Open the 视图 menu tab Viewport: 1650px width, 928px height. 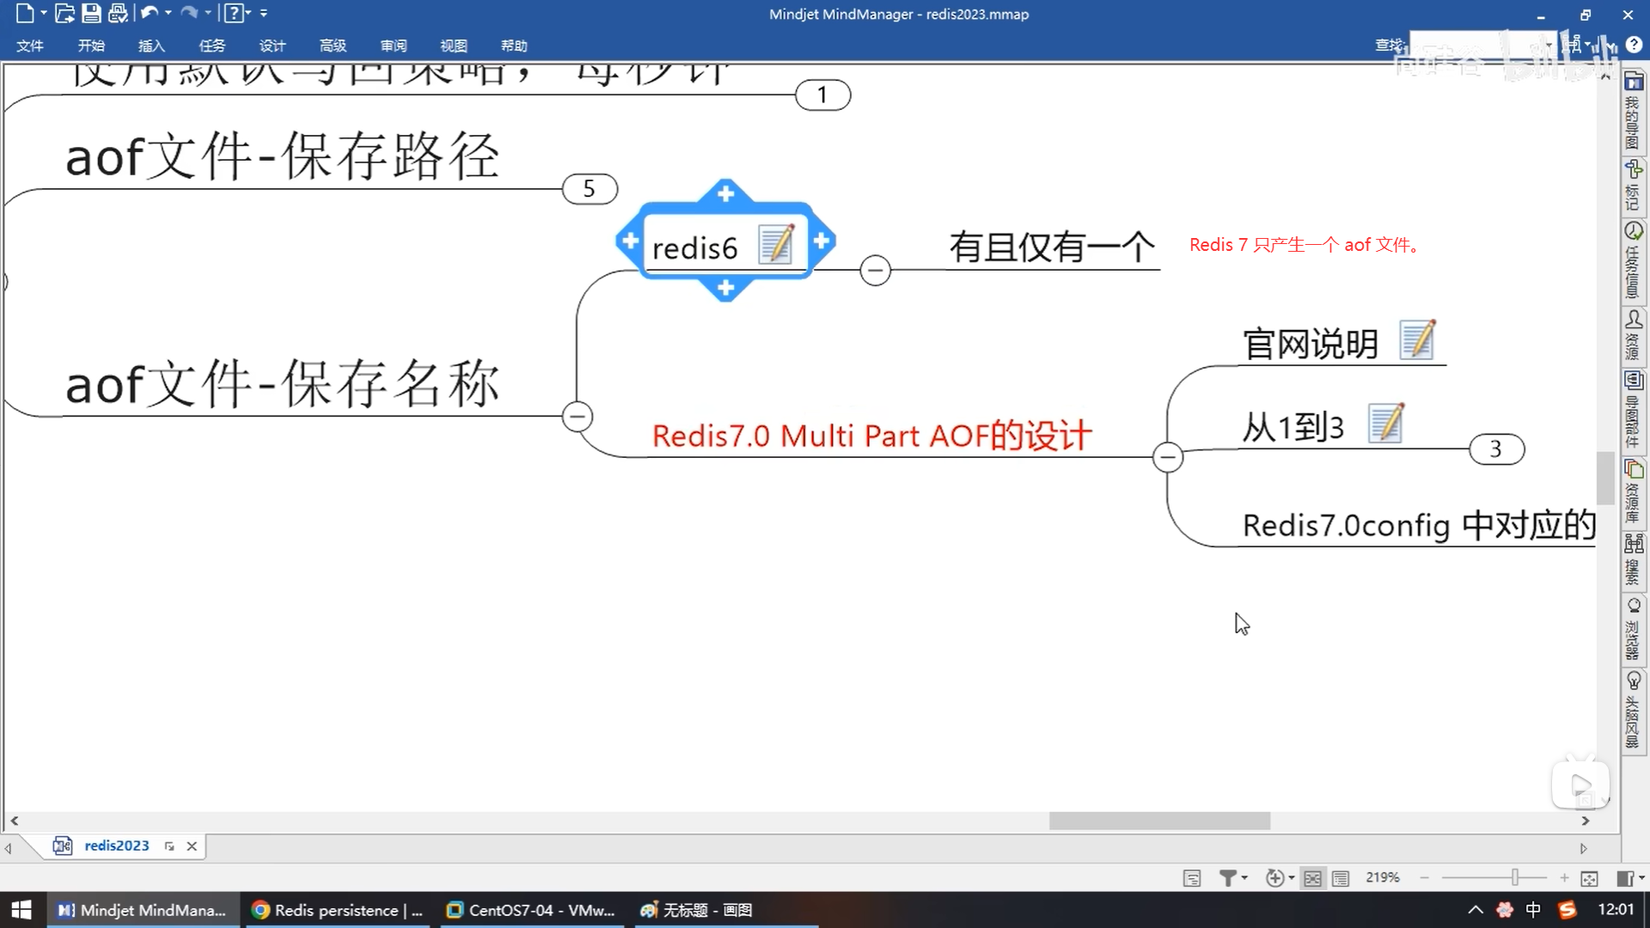453,46
